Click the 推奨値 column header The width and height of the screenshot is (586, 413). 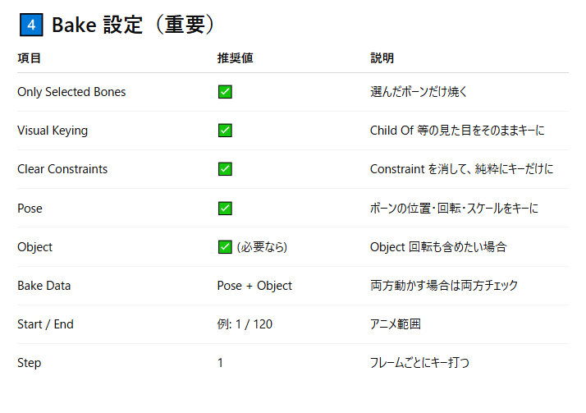pos(229,58)
